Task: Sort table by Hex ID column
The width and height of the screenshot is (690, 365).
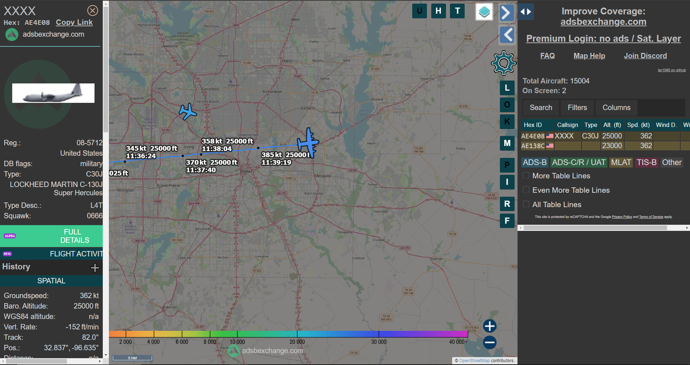Action: pyautogui.click(x=533, y=125)
